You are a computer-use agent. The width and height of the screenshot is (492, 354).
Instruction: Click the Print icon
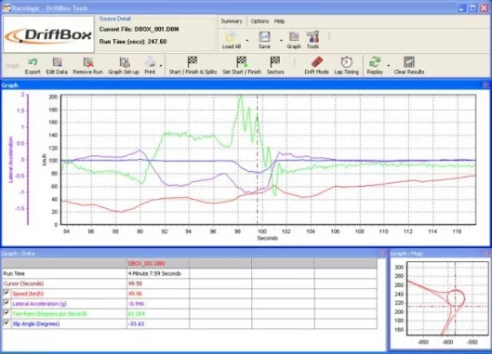(150, 62)
